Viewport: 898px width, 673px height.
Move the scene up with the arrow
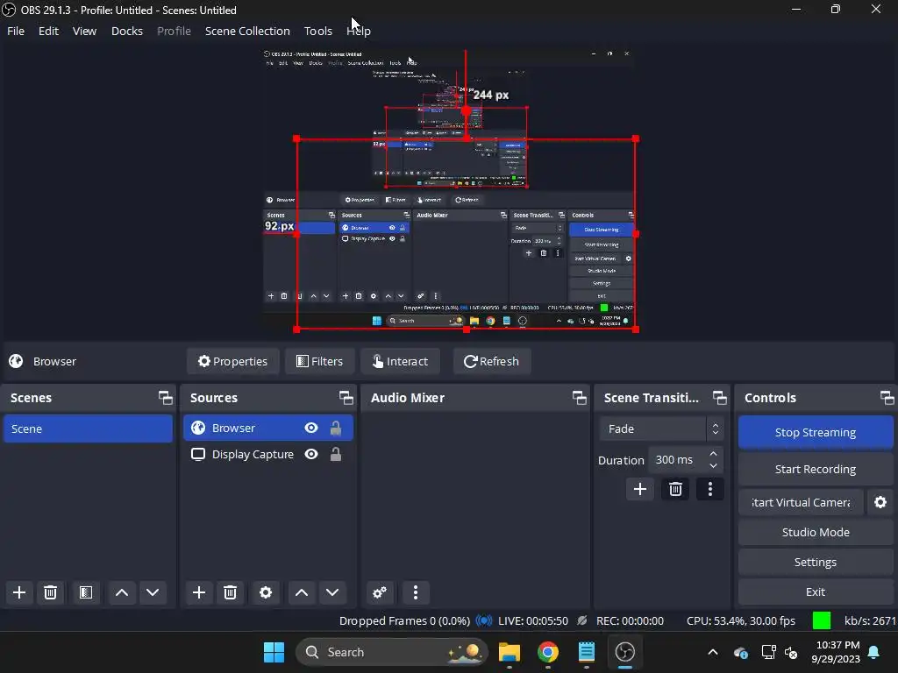pos(121,592)
